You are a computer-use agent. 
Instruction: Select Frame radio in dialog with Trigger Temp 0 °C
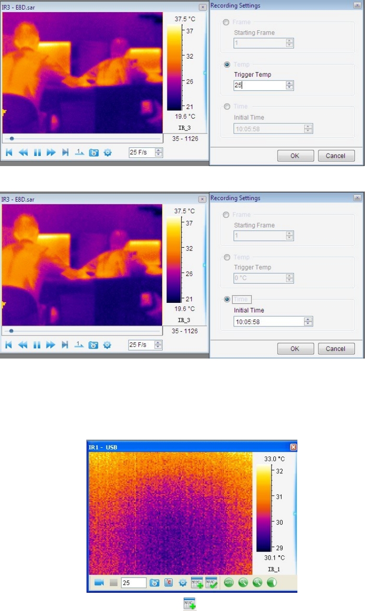click(x=226, y=215)
